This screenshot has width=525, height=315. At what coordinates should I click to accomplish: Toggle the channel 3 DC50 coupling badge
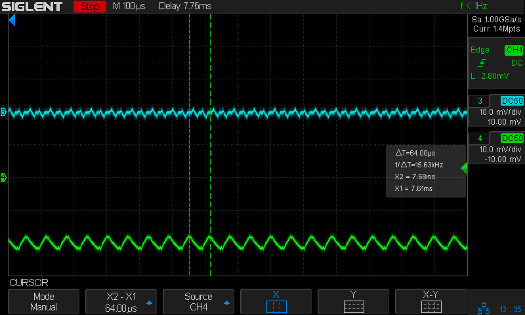(511, 101)
